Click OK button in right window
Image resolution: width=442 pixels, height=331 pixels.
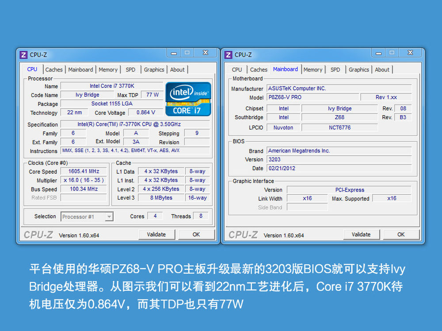coord(401,234)
